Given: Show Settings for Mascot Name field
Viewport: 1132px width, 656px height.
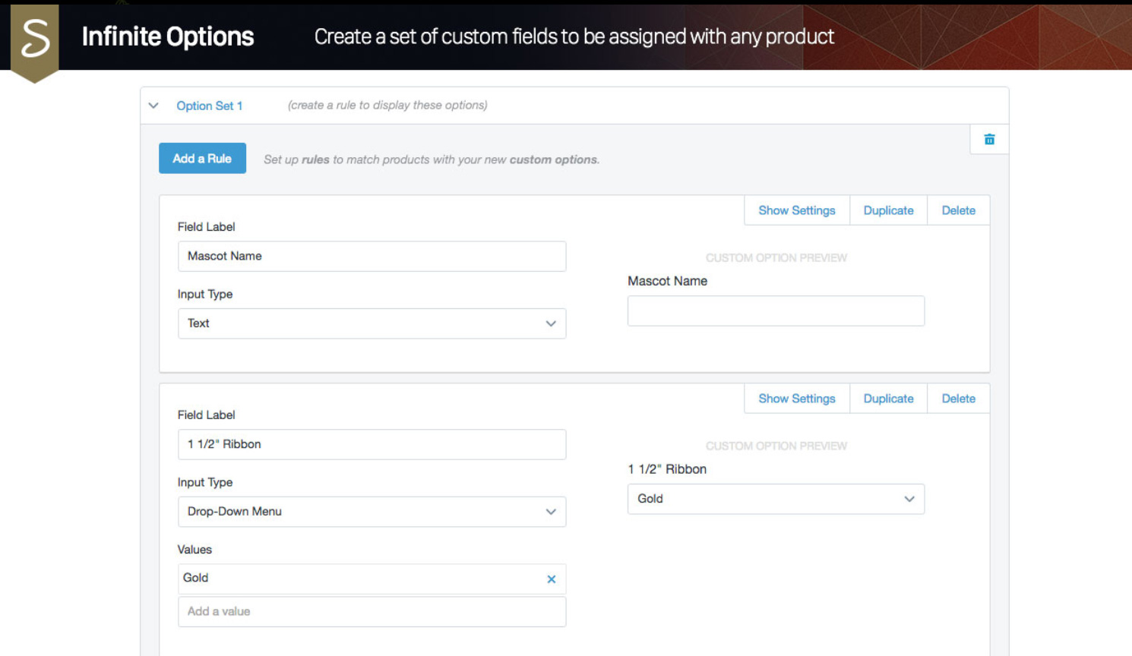Looking at the screenshot, I should pyautogui.click(x=797, y=210).
